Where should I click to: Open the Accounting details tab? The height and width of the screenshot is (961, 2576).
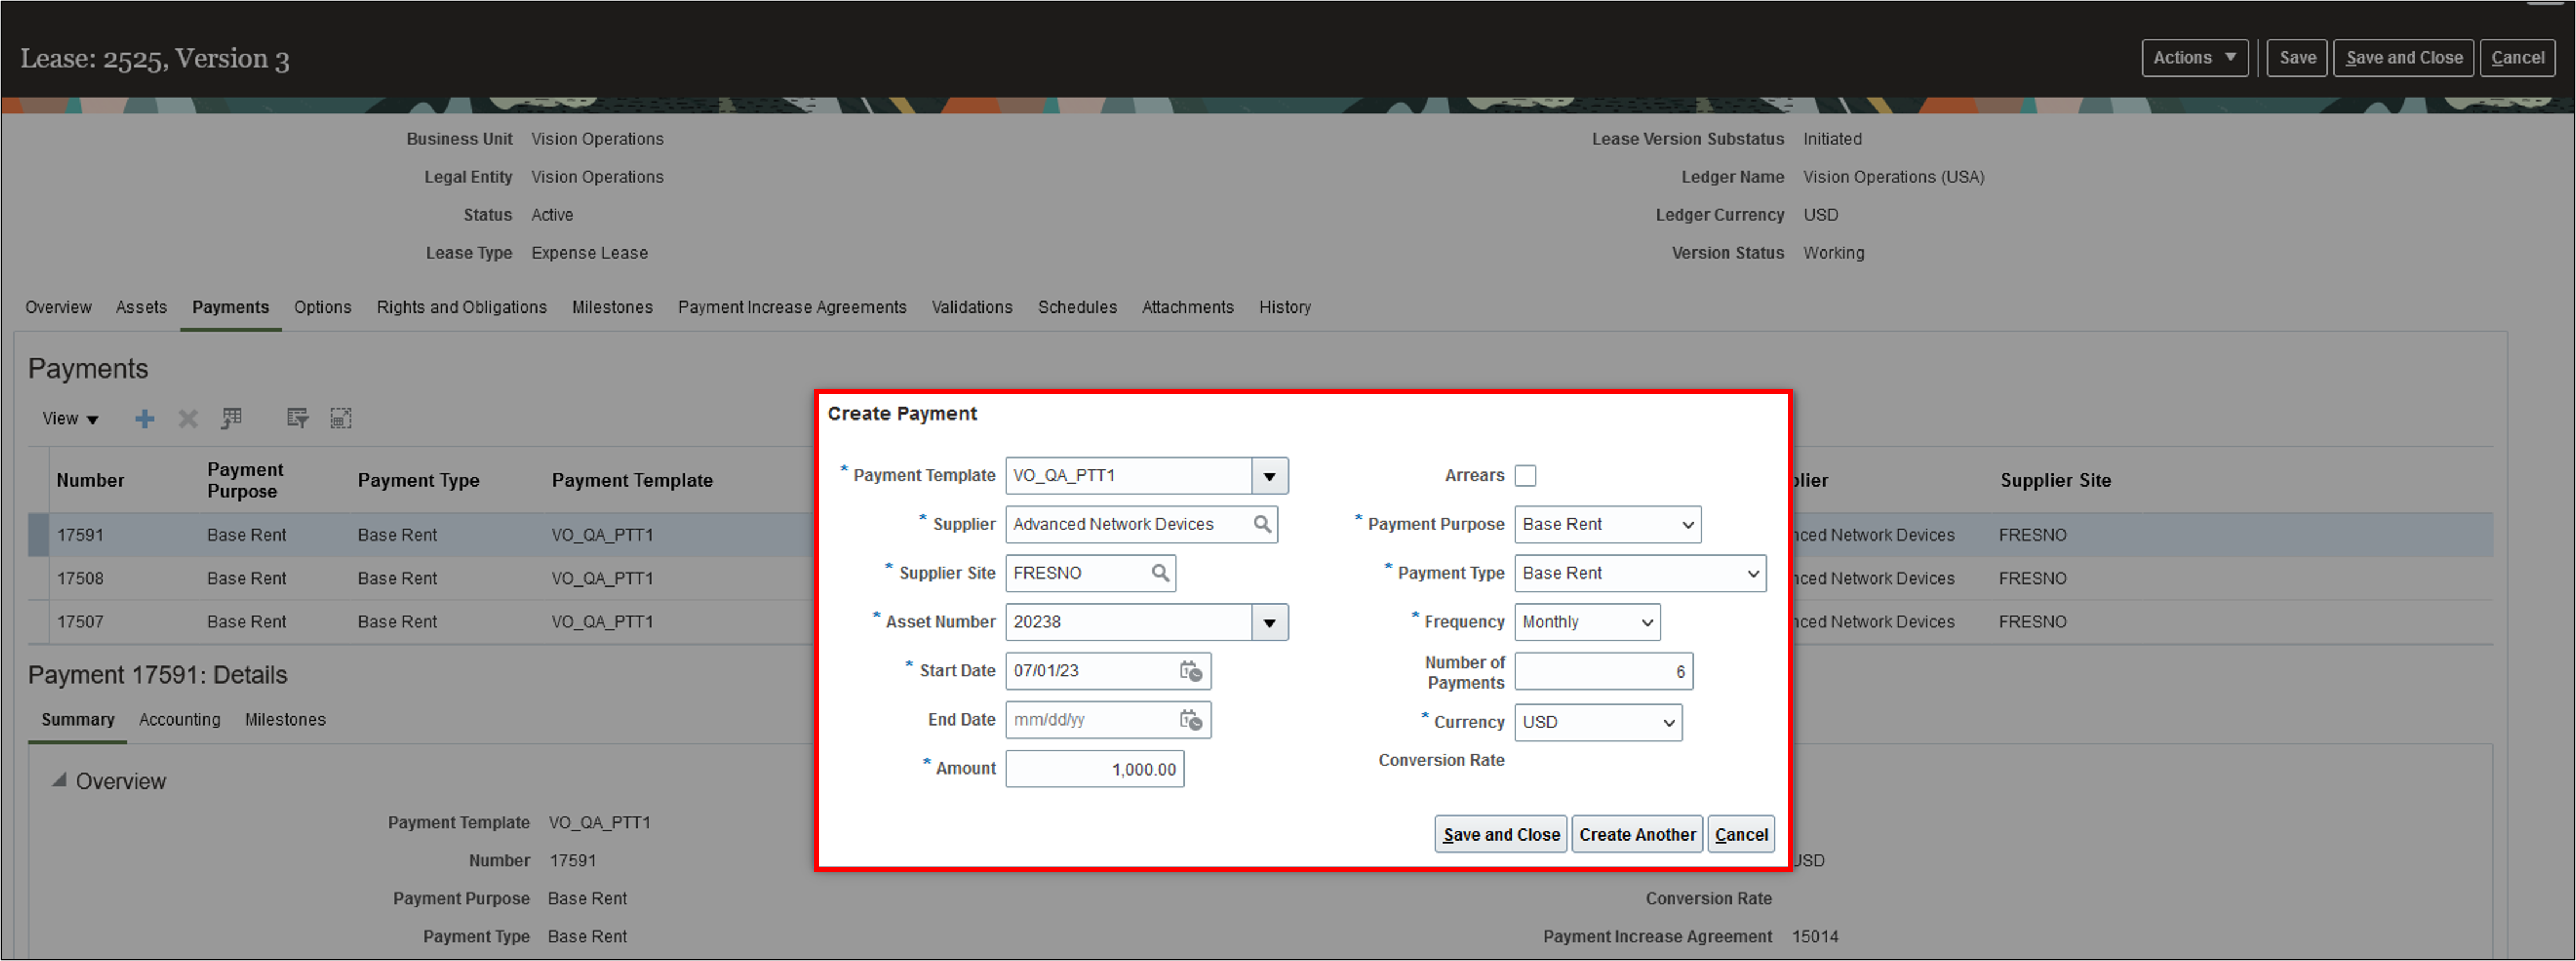179,719
